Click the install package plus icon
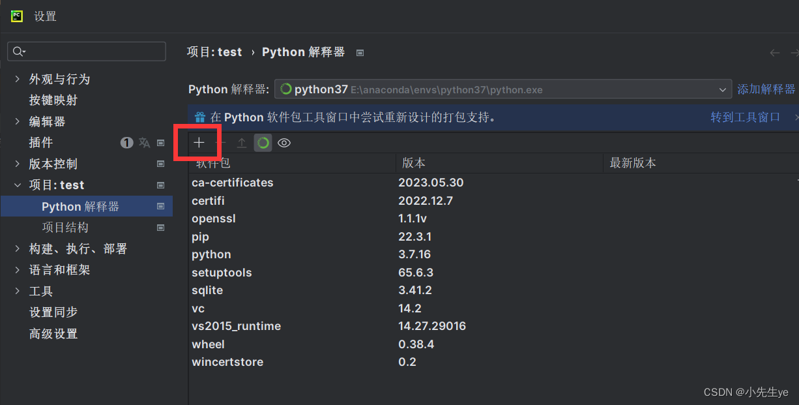The width and height of the screenshot is (799, 405). 197,142
